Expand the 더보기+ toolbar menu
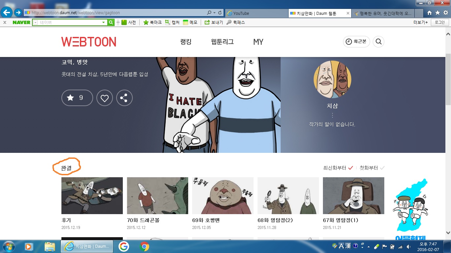Screen dimensions: 451x253 [421, 22]
